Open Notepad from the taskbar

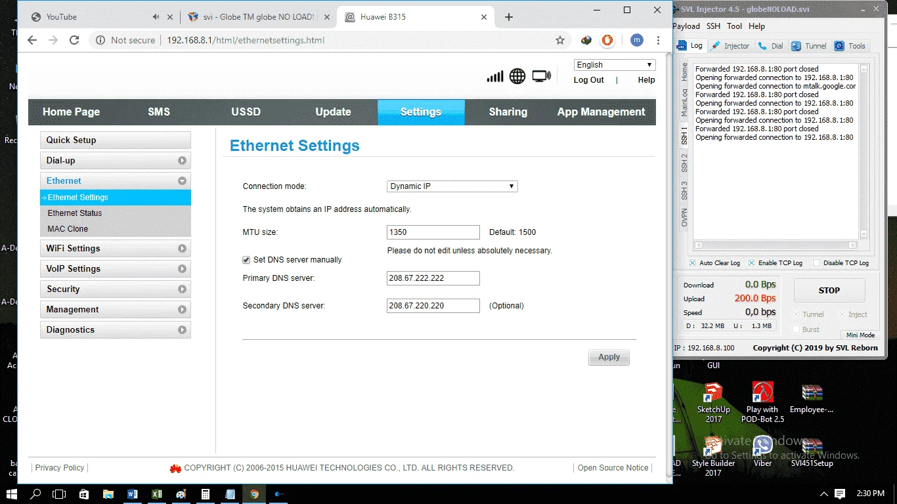(x=230, y=494)
